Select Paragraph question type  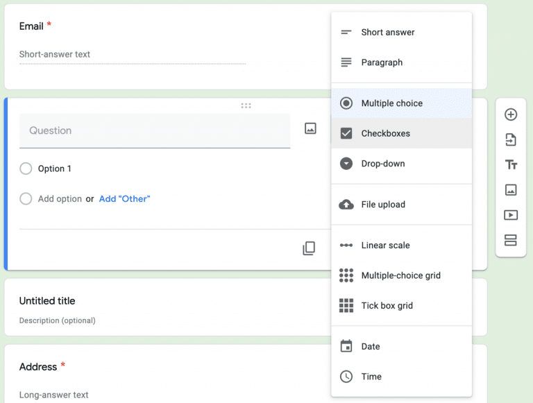pyautogui.click(x=401, y=62)
